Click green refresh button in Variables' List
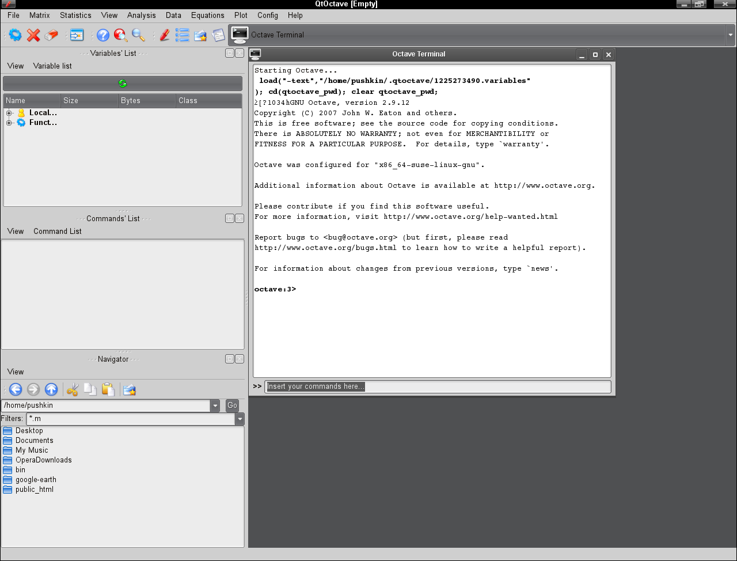 pos(123,84)
